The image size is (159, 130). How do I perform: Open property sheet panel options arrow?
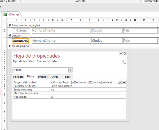click(121, 53)
